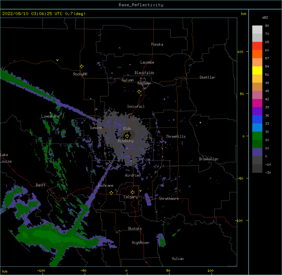Click the yellow V marker east of Calgary

(x=140, y=191)
